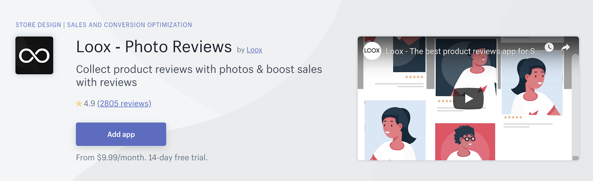The height and width of the screenshot is (181, 593).
Task: Click the yellow star rating icon
Action: pos(79,104)
